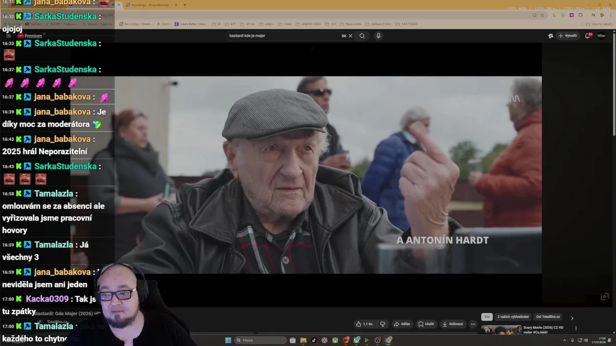The image size is (616, 346).
Task: Select the Vše filter chip
Action: coord(487,317)
